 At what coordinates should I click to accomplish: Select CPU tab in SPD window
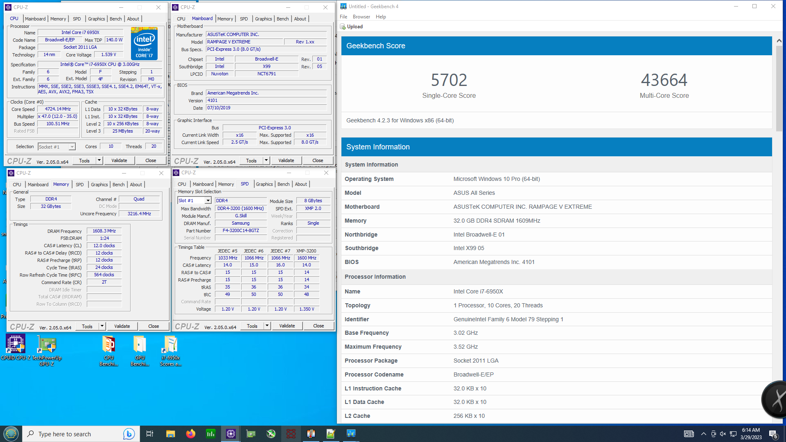(182, 184)
